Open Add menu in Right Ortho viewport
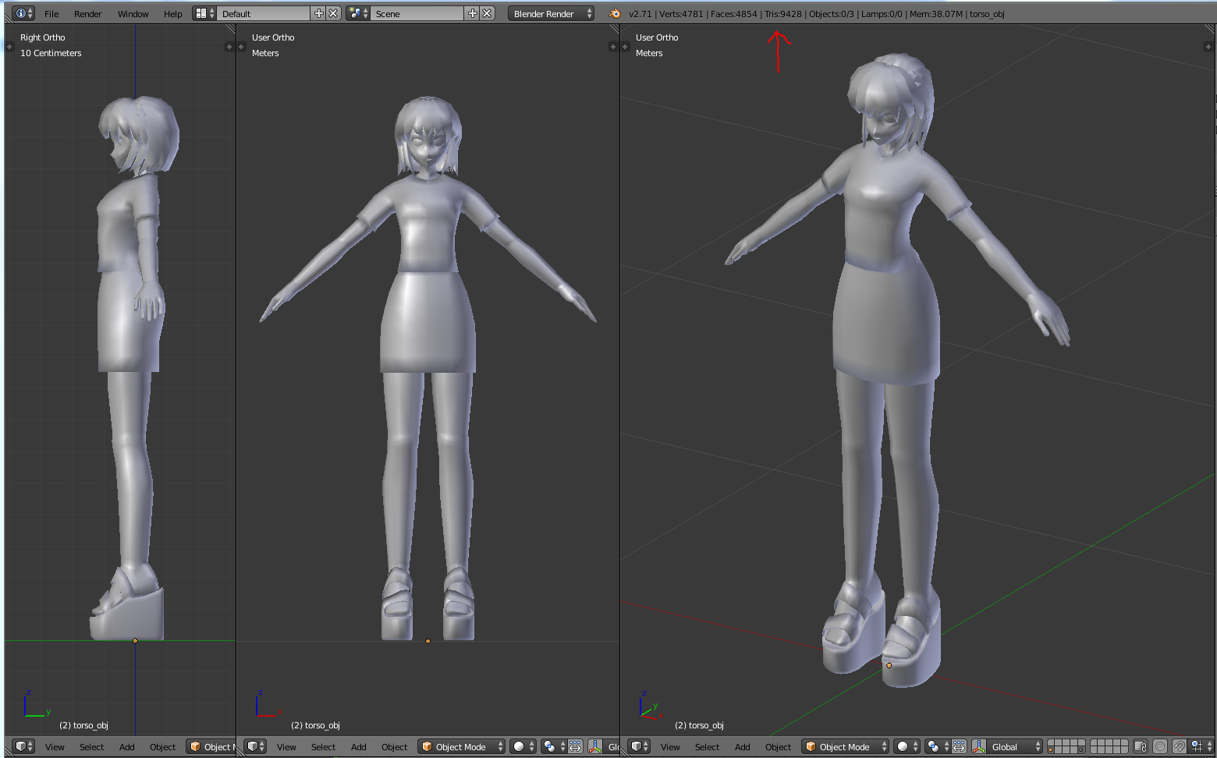 tap(126, 747)
